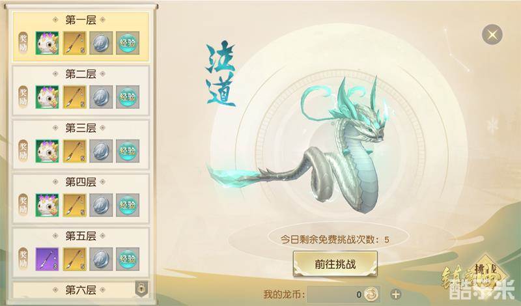The width and height of the screenshot is (521, 306).
Task: Click the dragon pet reward in 第一层
Action: point(47,43)
